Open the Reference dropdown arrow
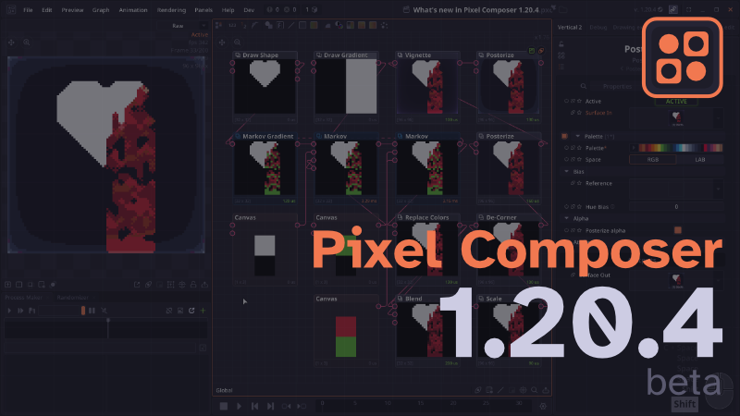The height and width of the screenshot is (416, 740). 719,189
